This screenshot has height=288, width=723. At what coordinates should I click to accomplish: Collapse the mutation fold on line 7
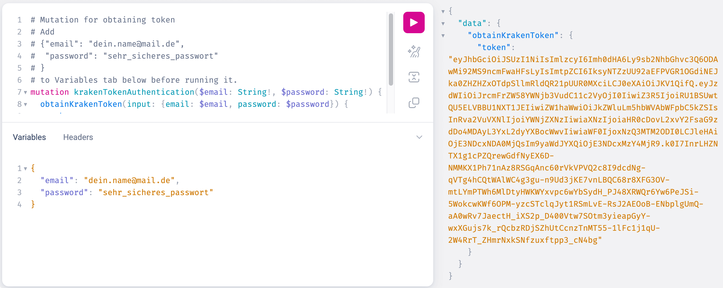pos(25,93)
